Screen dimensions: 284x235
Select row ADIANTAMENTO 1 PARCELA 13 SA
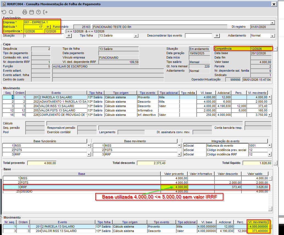point(135,102)
